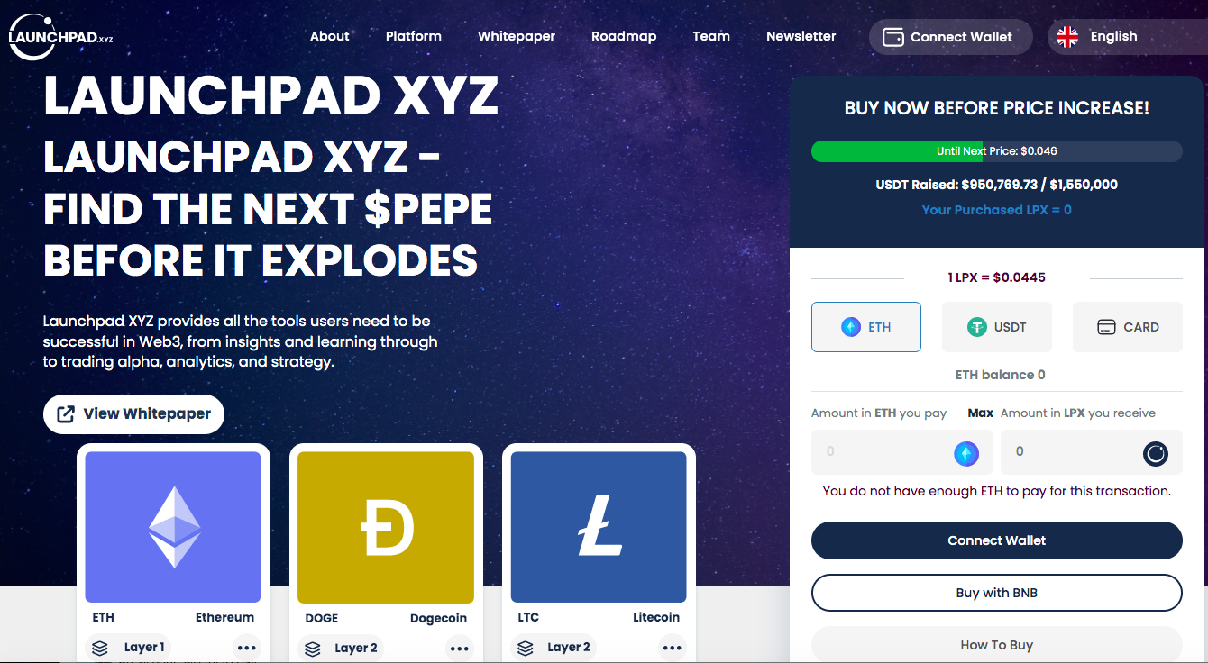Go to the Roadmap nav item

[624, 37]
